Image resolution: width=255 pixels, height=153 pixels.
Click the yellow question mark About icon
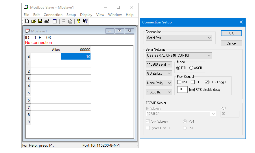[78, 21]
